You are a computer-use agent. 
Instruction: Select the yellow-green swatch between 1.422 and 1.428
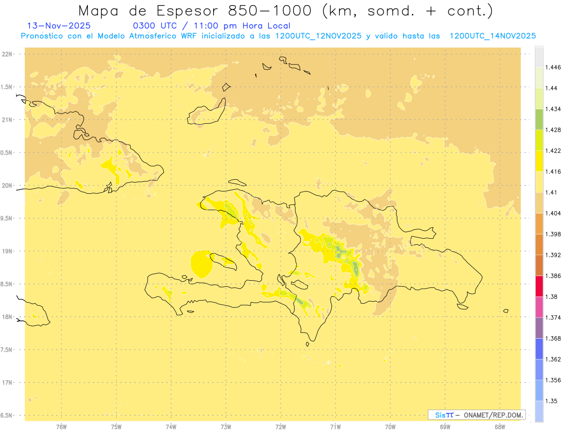(539, 140)
